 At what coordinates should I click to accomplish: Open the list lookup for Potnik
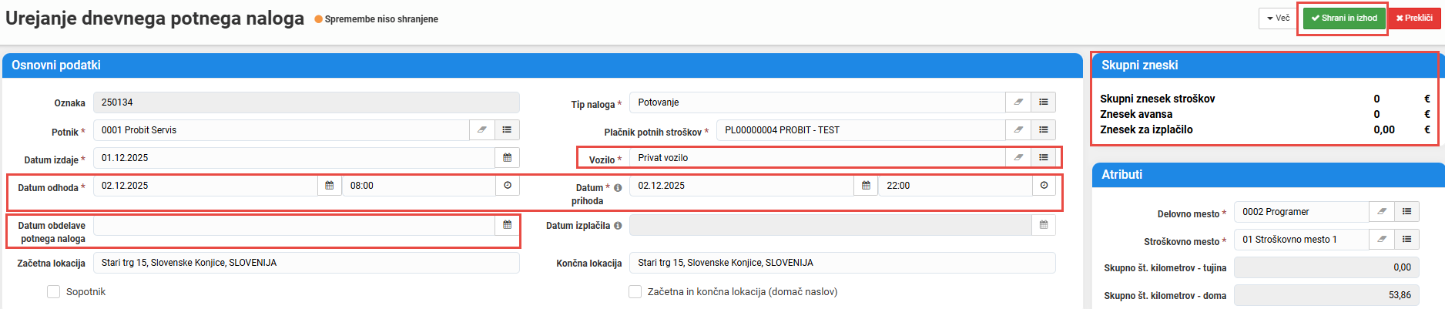click(x=507, y=130)
